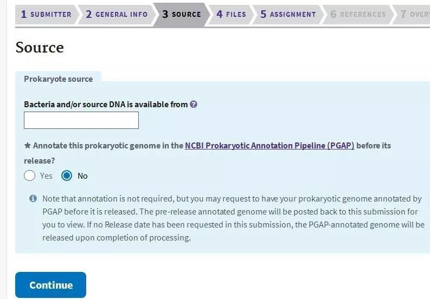430x299 pixels.
Task: Click the info icon beside the note
Action: point(33,198)
